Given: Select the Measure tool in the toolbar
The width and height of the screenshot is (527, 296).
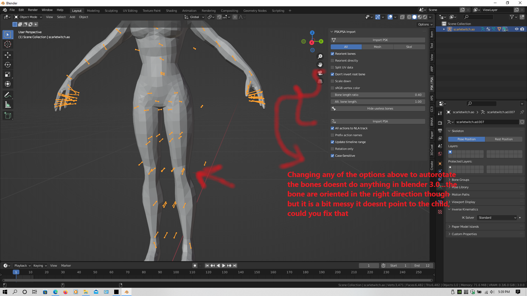Looking at the screenshot, I should coord(8,104).
